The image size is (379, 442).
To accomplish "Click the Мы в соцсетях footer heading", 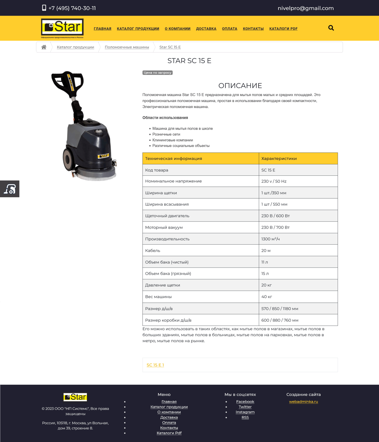I will [x=240, y=394].
